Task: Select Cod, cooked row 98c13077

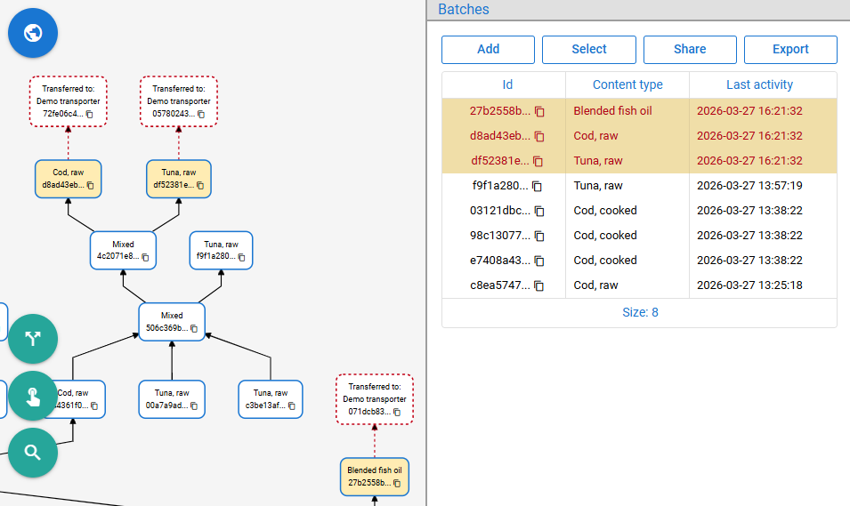Action: (639, 236)
